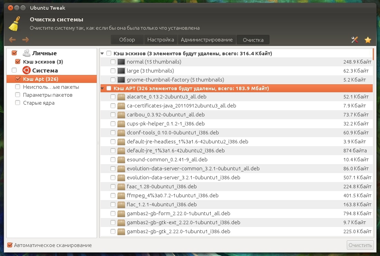This screenshot has height=256, width=380.
Task: Toggle Автоматическое сканирование checkbox
Action: 10,245
